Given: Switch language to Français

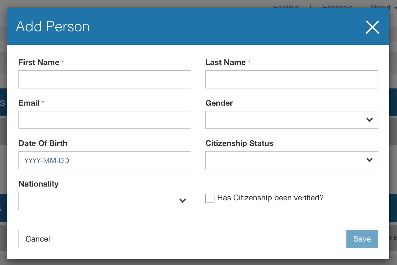Looking at the screenshot, I should (x=338, y=6).
